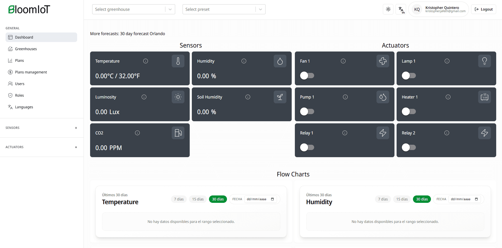Click the light theme sun icon
502x248 pixels.
388,9
